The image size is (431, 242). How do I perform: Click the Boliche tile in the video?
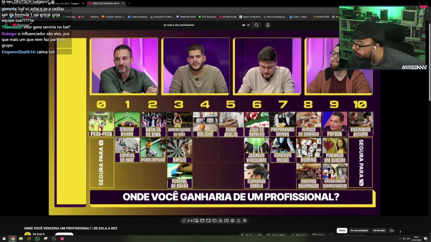click(205, 124)
